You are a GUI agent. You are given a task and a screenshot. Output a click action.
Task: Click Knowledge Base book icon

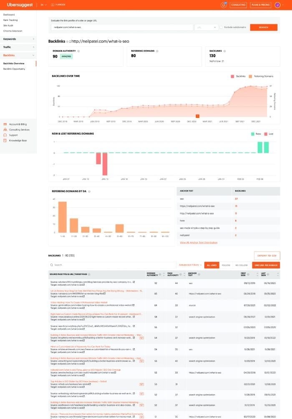[5, 140]
